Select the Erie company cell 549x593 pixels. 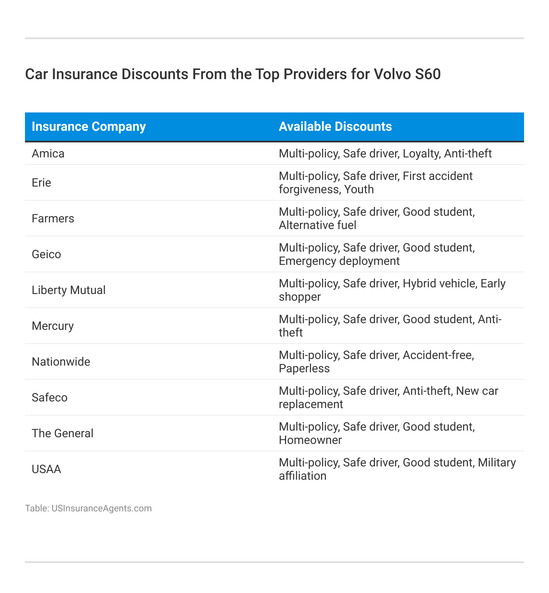point(42,183)
